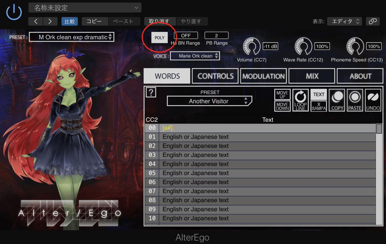Click the chain link icon near 表示
The width and height of the screenshot is (386, 244).
(373, 21)
